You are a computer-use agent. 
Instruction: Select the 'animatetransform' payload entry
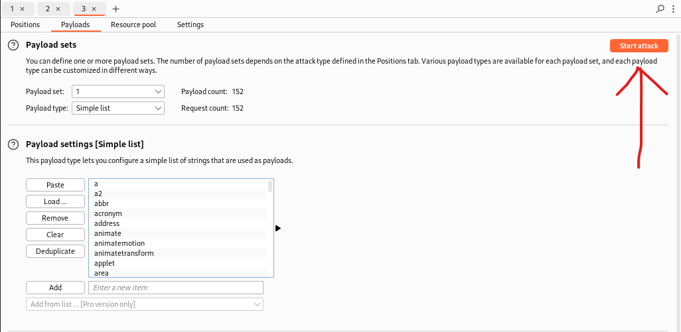point(124,253)
